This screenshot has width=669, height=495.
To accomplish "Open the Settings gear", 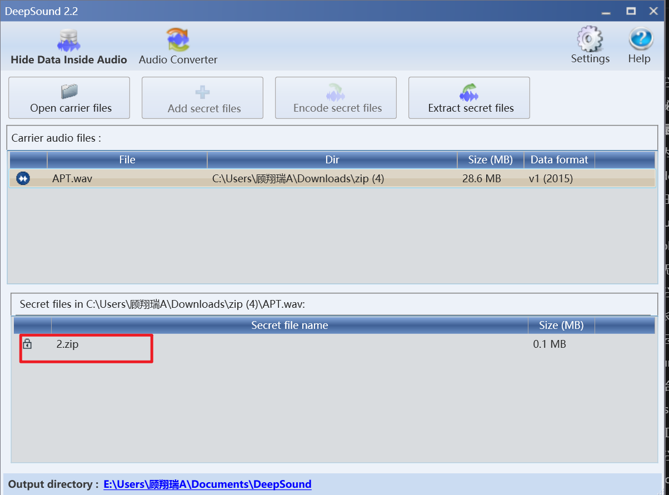I will click(x=590, y=47).
